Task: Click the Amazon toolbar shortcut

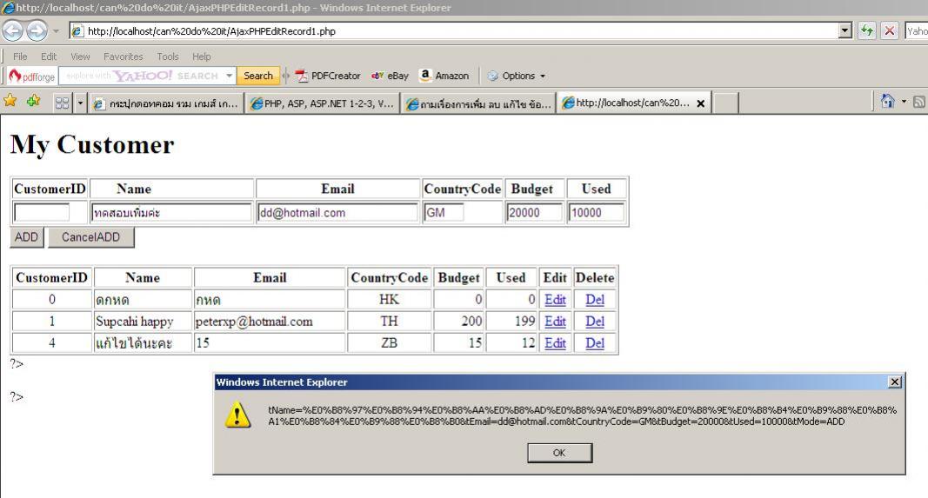Action: click(444, 76)
